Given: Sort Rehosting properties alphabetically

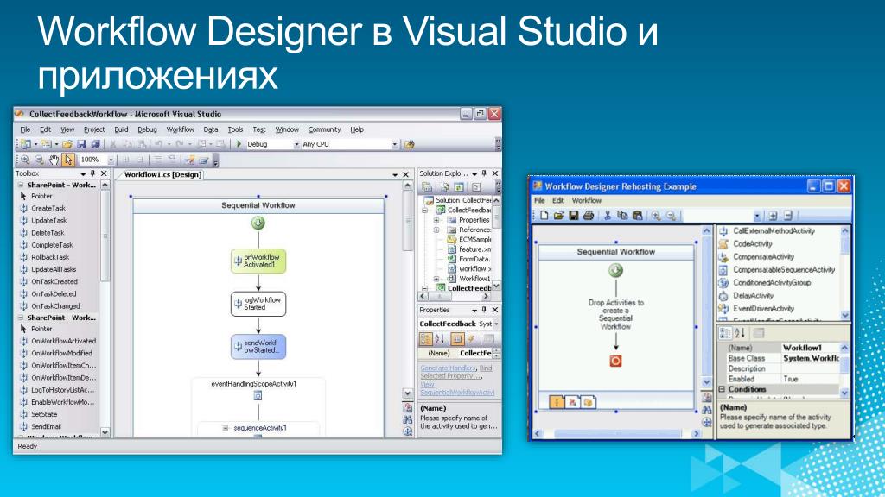Looking at the screenshot, I should point(740,333).
